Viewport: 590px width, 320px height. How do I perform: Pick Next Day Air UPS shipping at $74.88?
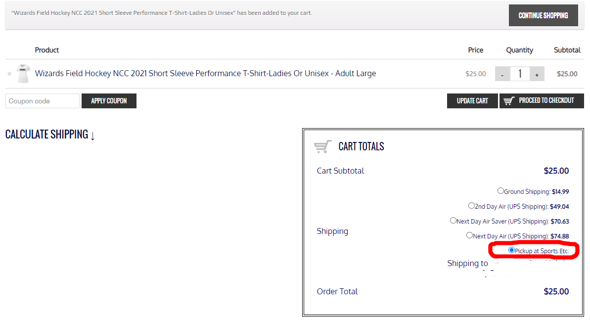[x=469, y=235]
